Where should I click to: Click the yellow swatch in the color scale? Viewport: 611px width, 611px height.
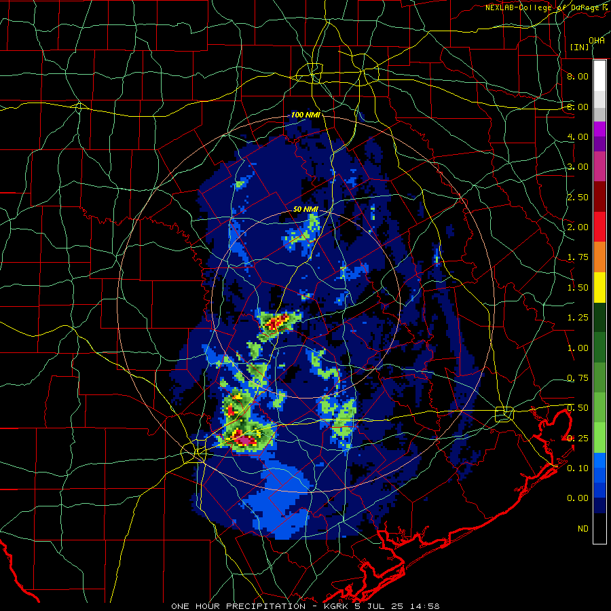[x=599, y=287]
